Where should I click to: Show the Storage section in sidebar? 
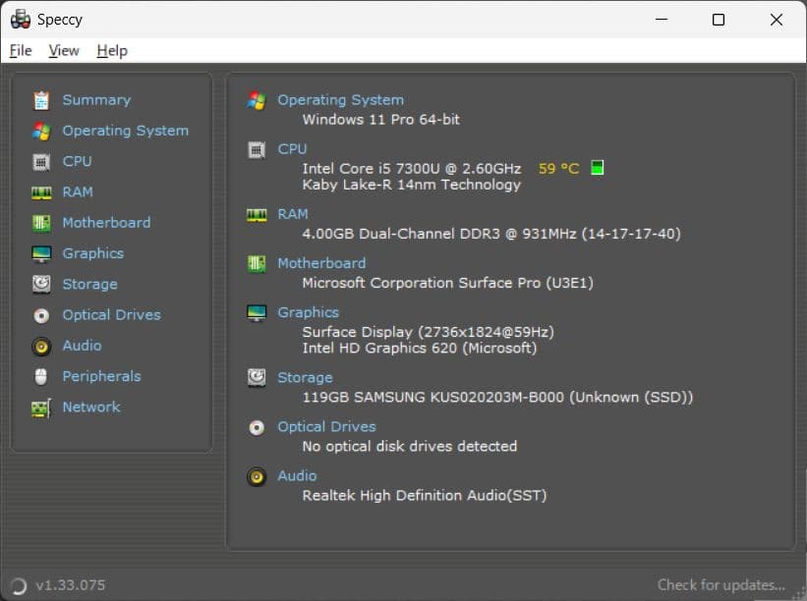(x=90, y=285)
